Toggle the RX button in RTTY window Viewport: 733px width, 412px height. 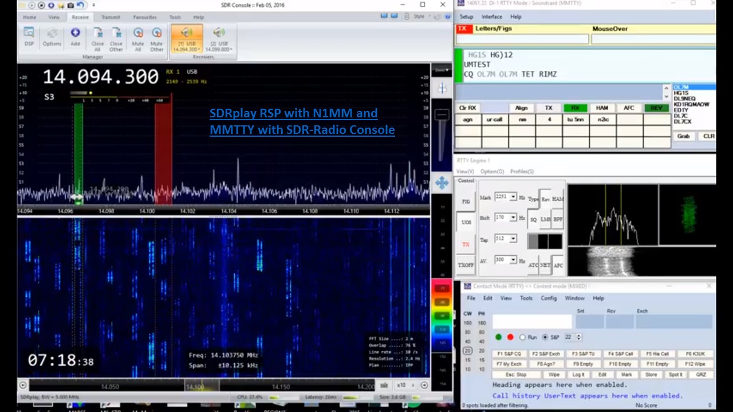pos(576,108)
